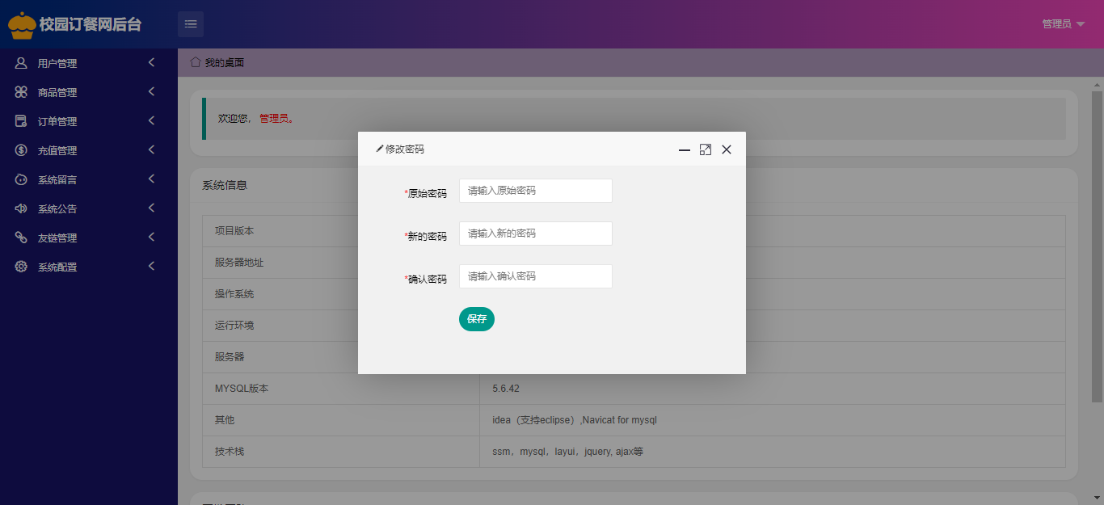Viewport: 1104px width, 505px height.
Task: Focus the 原始密码 input field
Action: pyautogui.click(x=536, y=191)
